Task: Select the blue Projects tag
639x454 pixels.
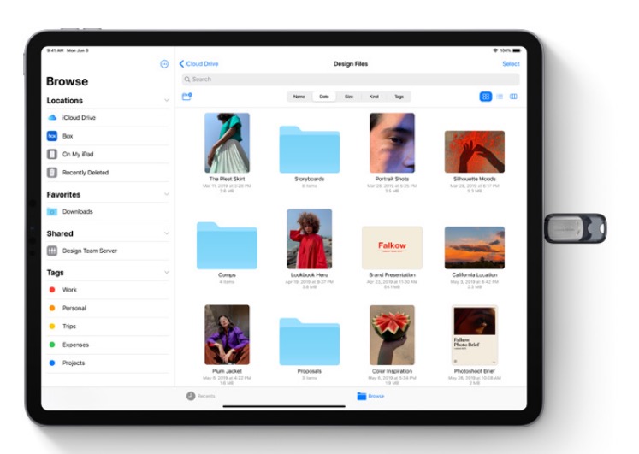Action: click(52, 363)
